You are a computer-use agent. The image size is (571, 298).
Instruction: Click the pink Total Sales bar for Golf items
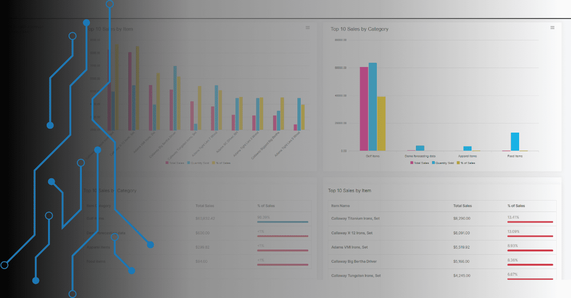tap(364, 108)
